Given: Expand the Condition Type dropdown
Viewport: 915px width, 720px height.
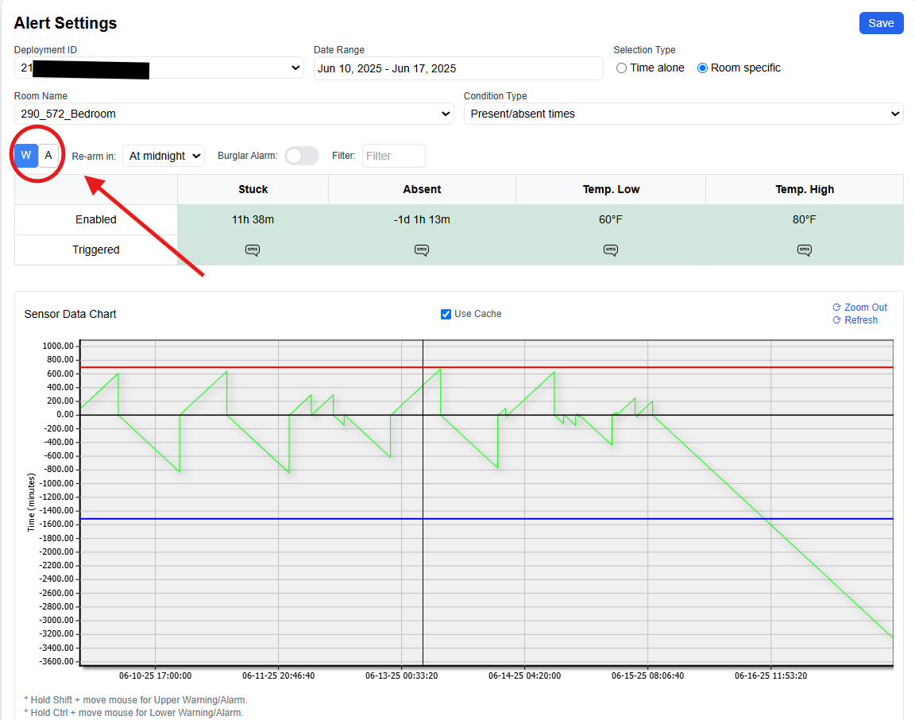Looking at the screenshot, I should click(683, 114).
